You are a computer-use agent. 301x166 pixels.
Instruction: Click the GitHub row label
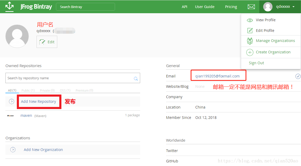[x=172, y=161]
